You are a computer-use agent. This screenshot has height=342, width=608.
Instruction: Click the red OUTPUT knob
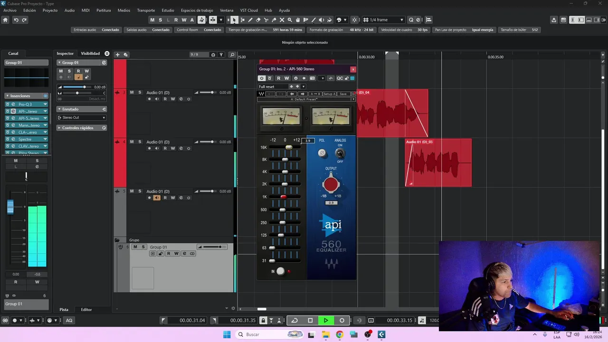pos(331,184)
